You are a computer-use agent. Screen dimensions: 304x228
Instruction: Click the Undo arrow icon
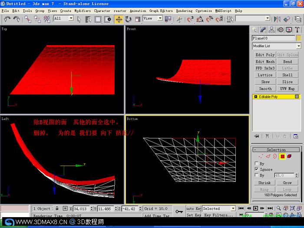7,19
